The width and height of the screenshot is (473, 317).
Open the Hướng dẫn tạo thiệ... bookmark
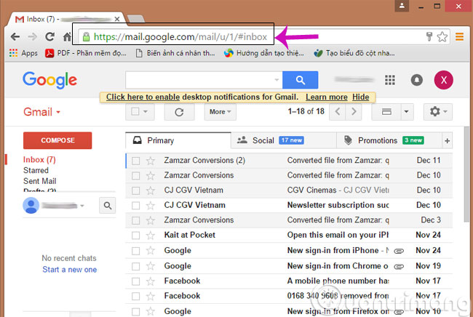coord(264,53)
